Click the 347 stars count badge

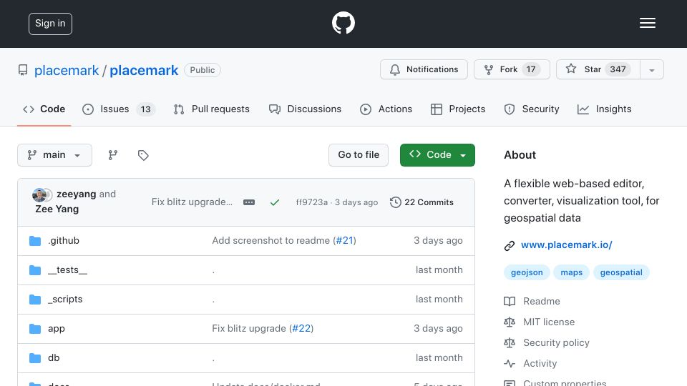(618, 69)
